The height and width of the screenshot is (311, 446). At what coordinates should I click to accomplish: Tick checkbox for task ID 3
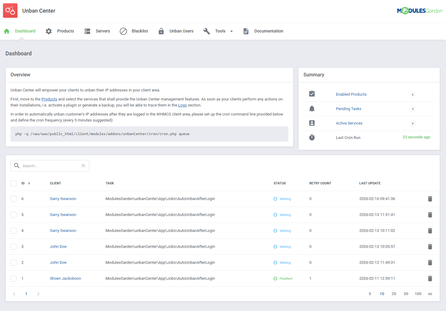point(14,247)
